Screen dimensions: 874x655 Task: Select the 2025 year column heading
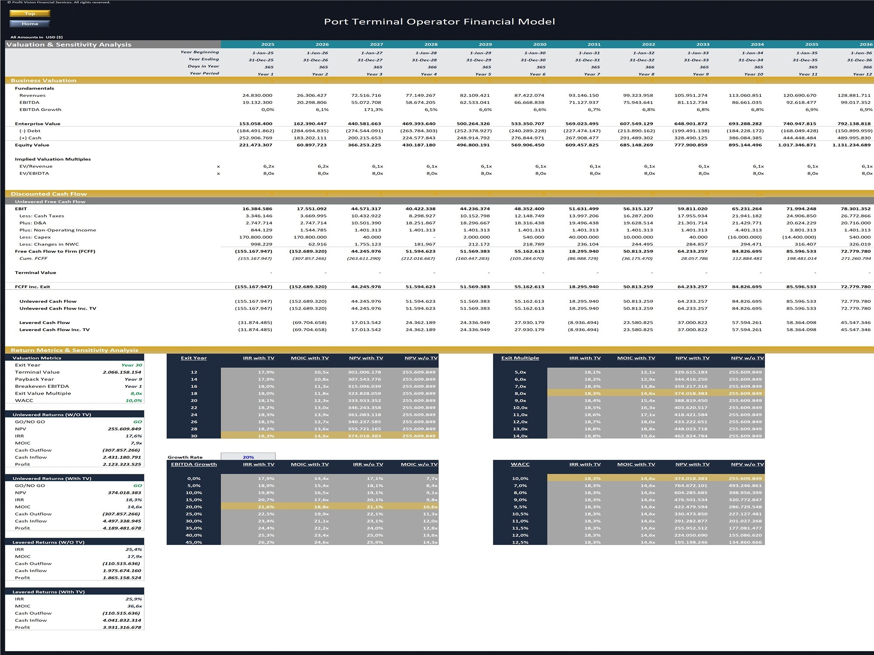tap(268, 44)
